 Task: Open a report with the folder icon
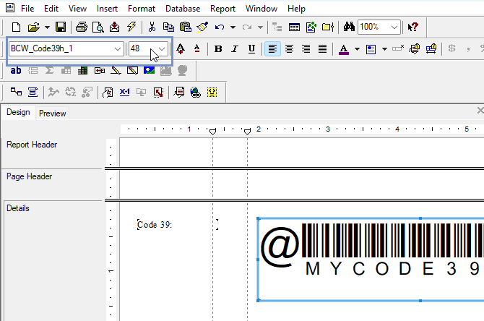pos(34,27)
